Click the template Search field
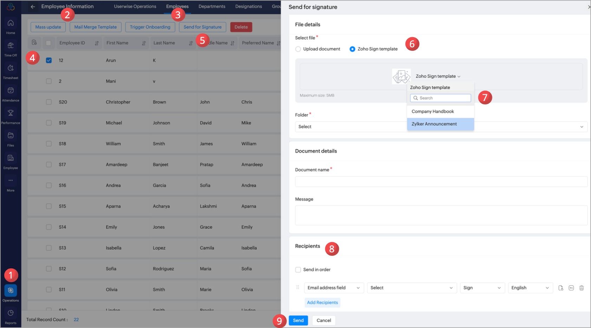The height and width of the screenshot is (328, 591). click(440, 98)
